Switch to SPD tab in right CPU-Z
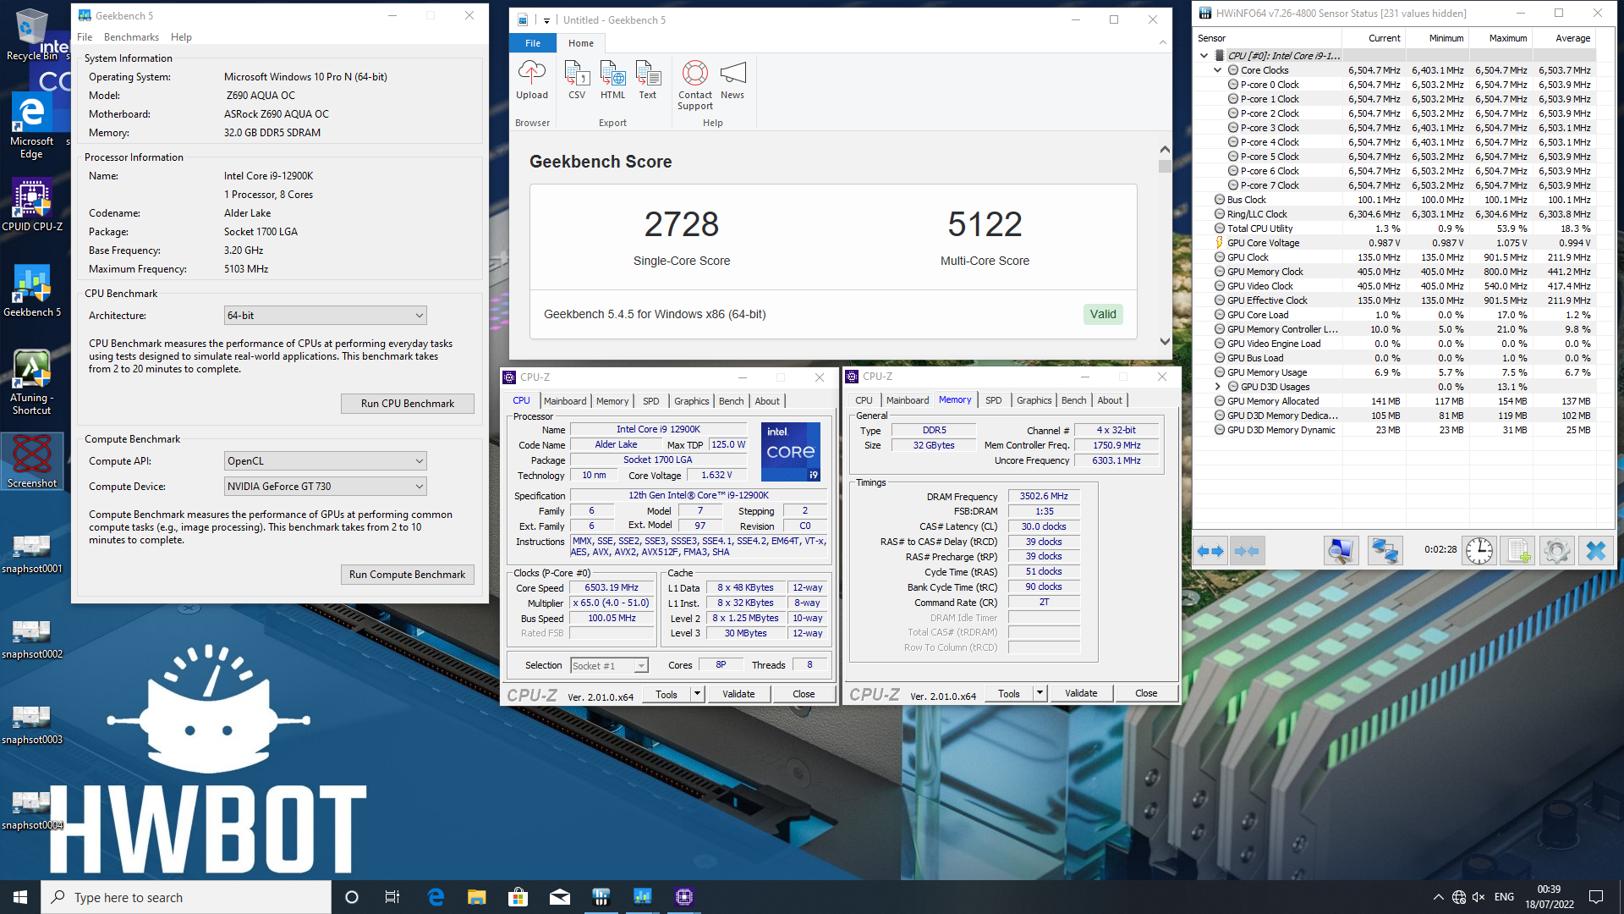Screen dimensions: 1624x914 [x=993, y=400]
